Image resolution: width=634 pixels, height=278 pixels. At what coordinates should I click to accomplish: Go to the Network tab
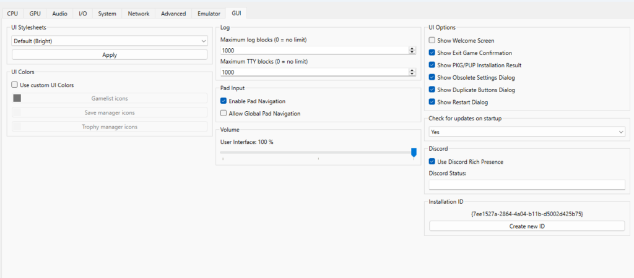(x=139, y=14)
